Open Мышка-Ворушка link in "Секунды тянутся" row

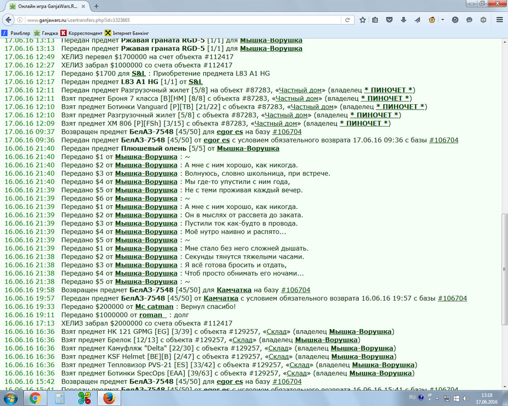click(146, 256)
